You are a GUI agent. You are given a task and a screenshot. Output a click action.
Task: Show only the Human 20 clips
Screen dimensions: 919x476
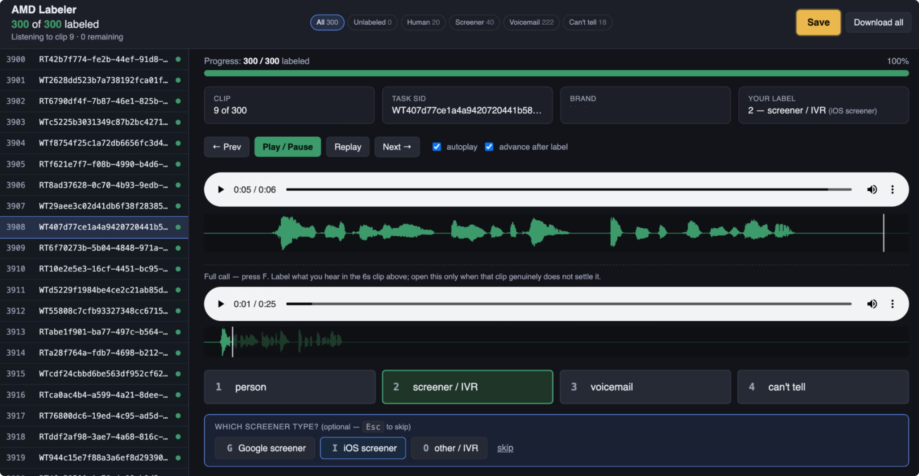[423, 22]
